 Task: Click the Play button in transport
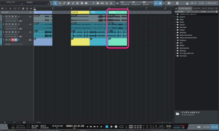(111, 127)
